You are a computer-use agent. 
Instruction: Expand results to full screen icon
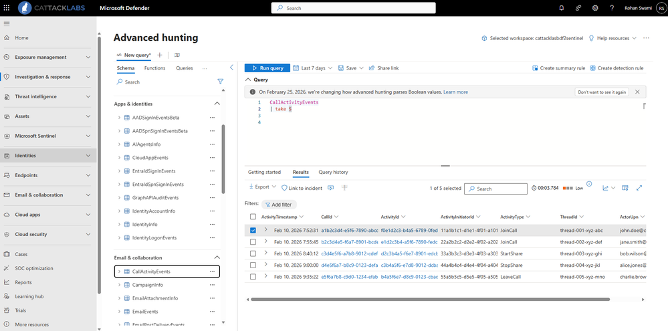click(639, 188)
